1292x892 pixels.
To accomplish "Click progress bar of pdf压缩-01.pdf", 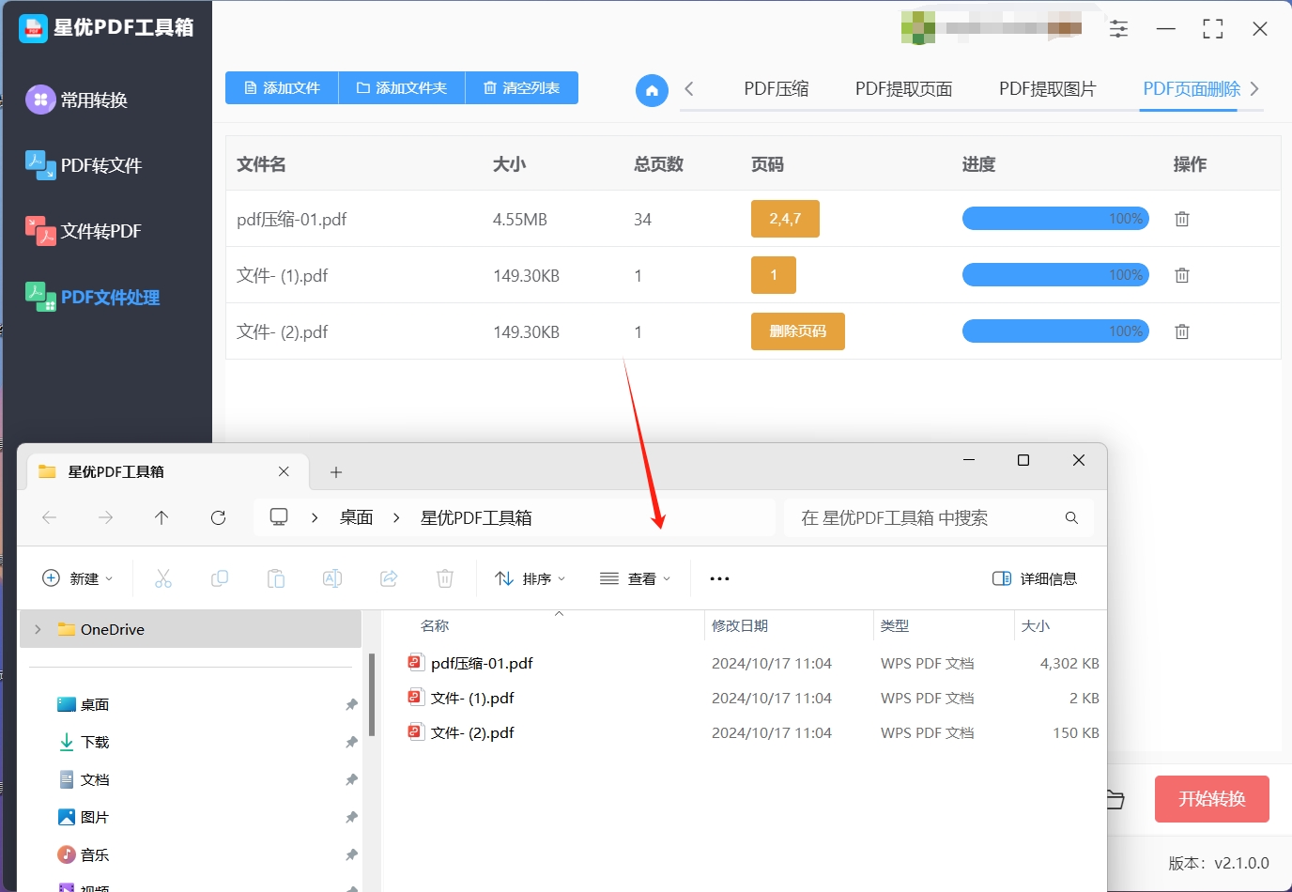I will (1055, 219).
